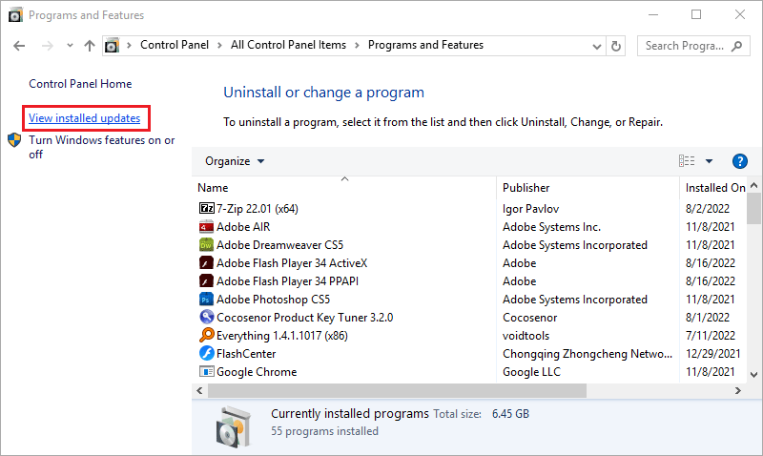Expand chevron after Control Panel breadcrumb

[219, 45]
